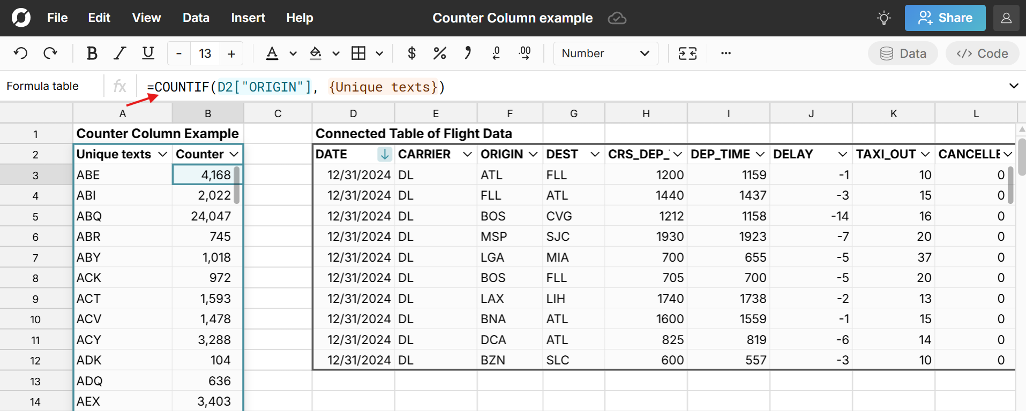The width and height of the screenshot is (1026, 411).
Task: Apply currency format with dollar icon
Action: pyautogui.click(x=411, y=54)
